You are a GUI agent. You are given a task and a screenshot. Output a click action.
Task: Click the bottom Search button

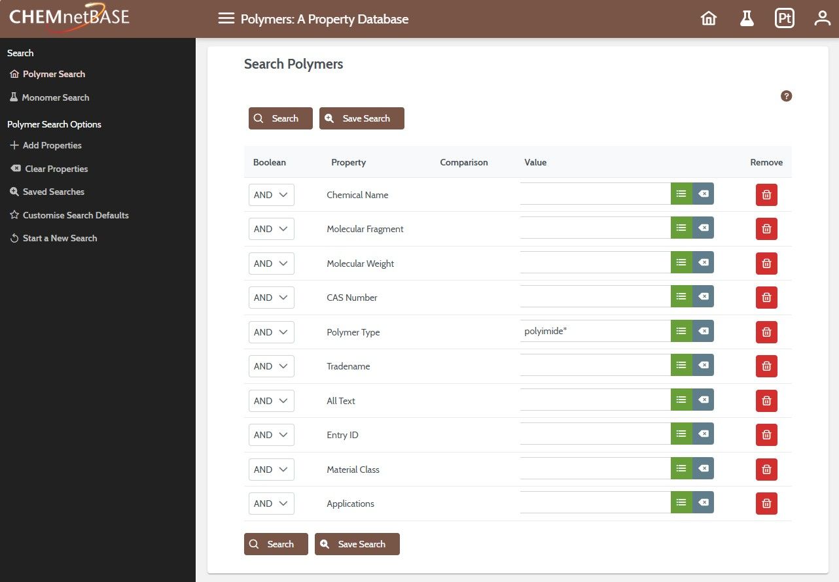276,544
